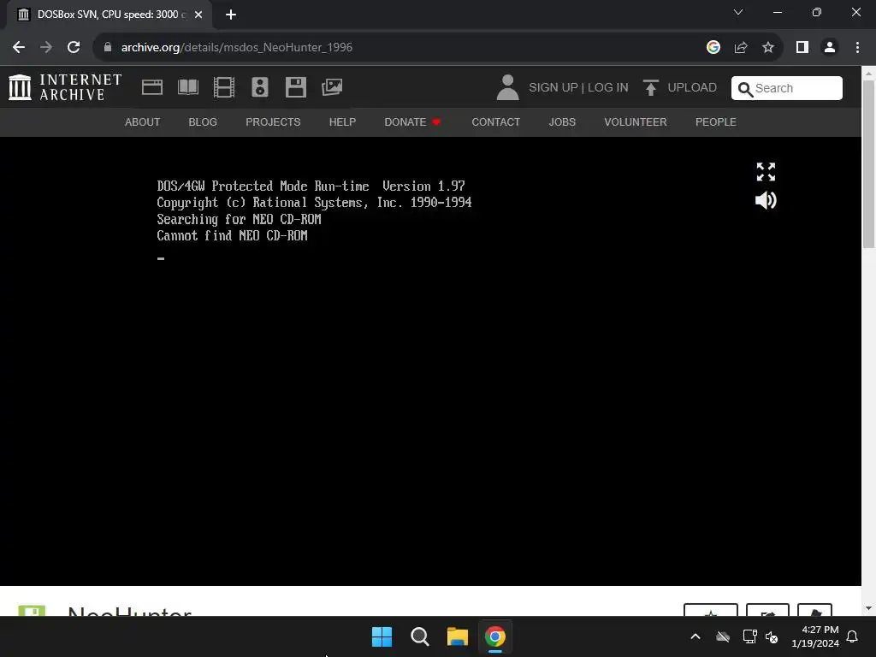Show hidden system tray icons
Image resolution: width=876 pixels, height=657 pixels.
pyautogui.click(x=695, y=636)
